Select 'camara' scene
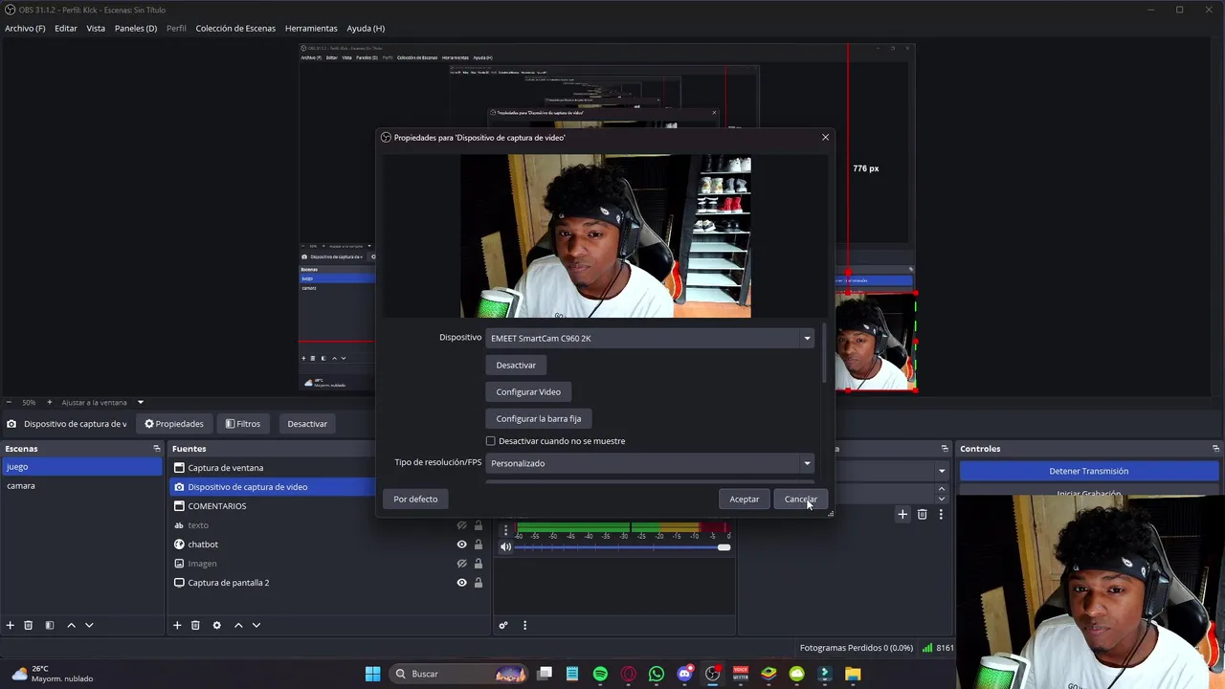The width and height of the screenshot is (1225, 689). pyautogui.click(x=83, y=486)
